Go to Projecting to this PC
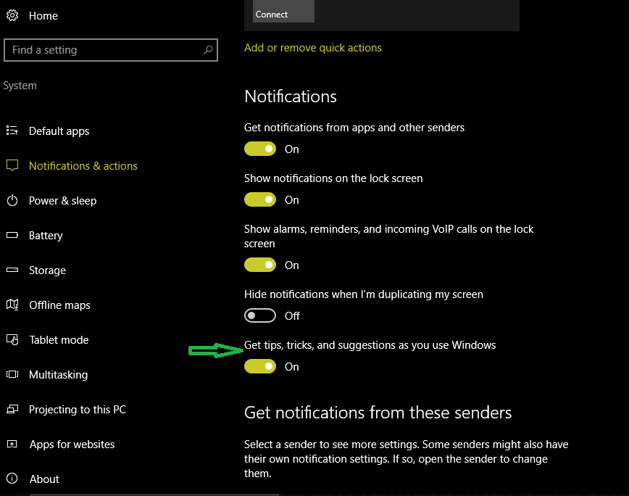This screenshot has width=629, height=496. pos(78,409)
